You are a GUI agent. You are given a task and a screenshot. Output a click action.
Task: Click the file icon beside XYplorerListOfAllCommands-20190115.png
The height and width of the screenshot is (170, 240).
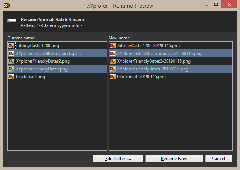pyautogui.click(x=113, y=53)
